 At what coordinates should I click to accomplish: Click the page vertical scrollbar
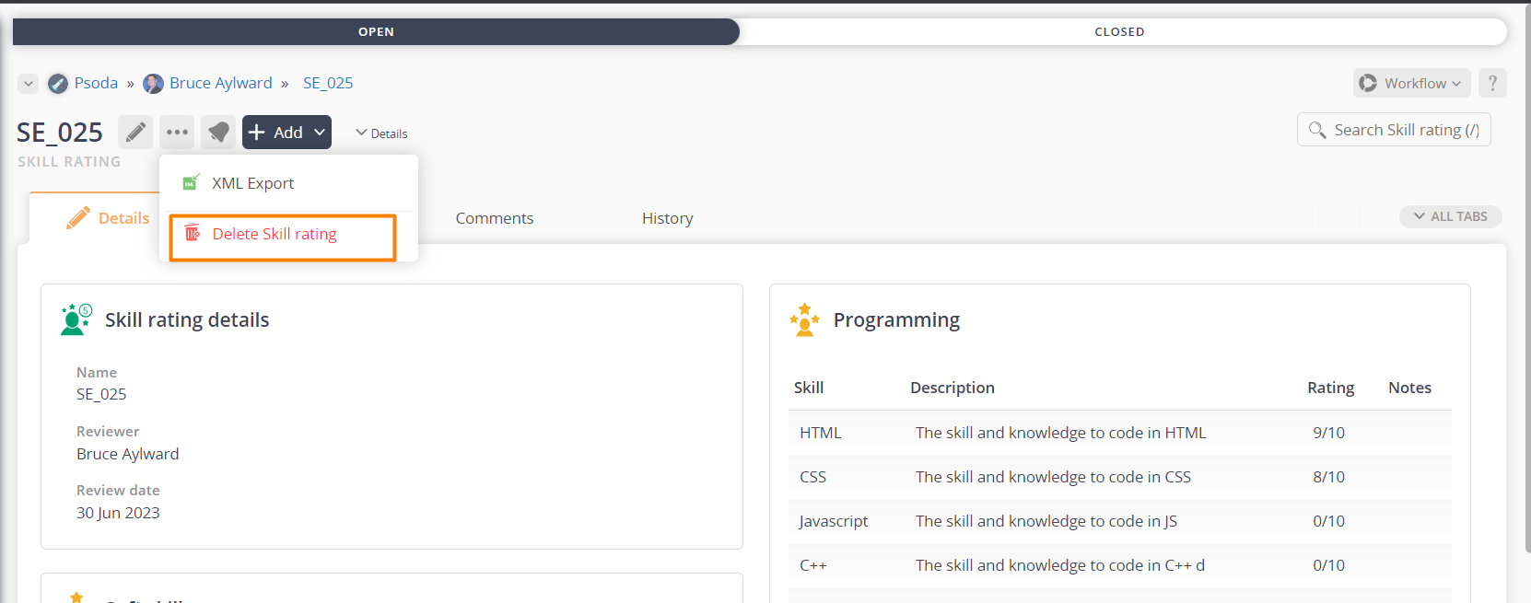(x=1526, y=276)
